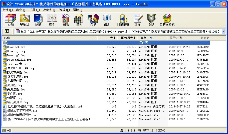
Task: Sort by 类型 column header
Action: (x=146, y=38)
